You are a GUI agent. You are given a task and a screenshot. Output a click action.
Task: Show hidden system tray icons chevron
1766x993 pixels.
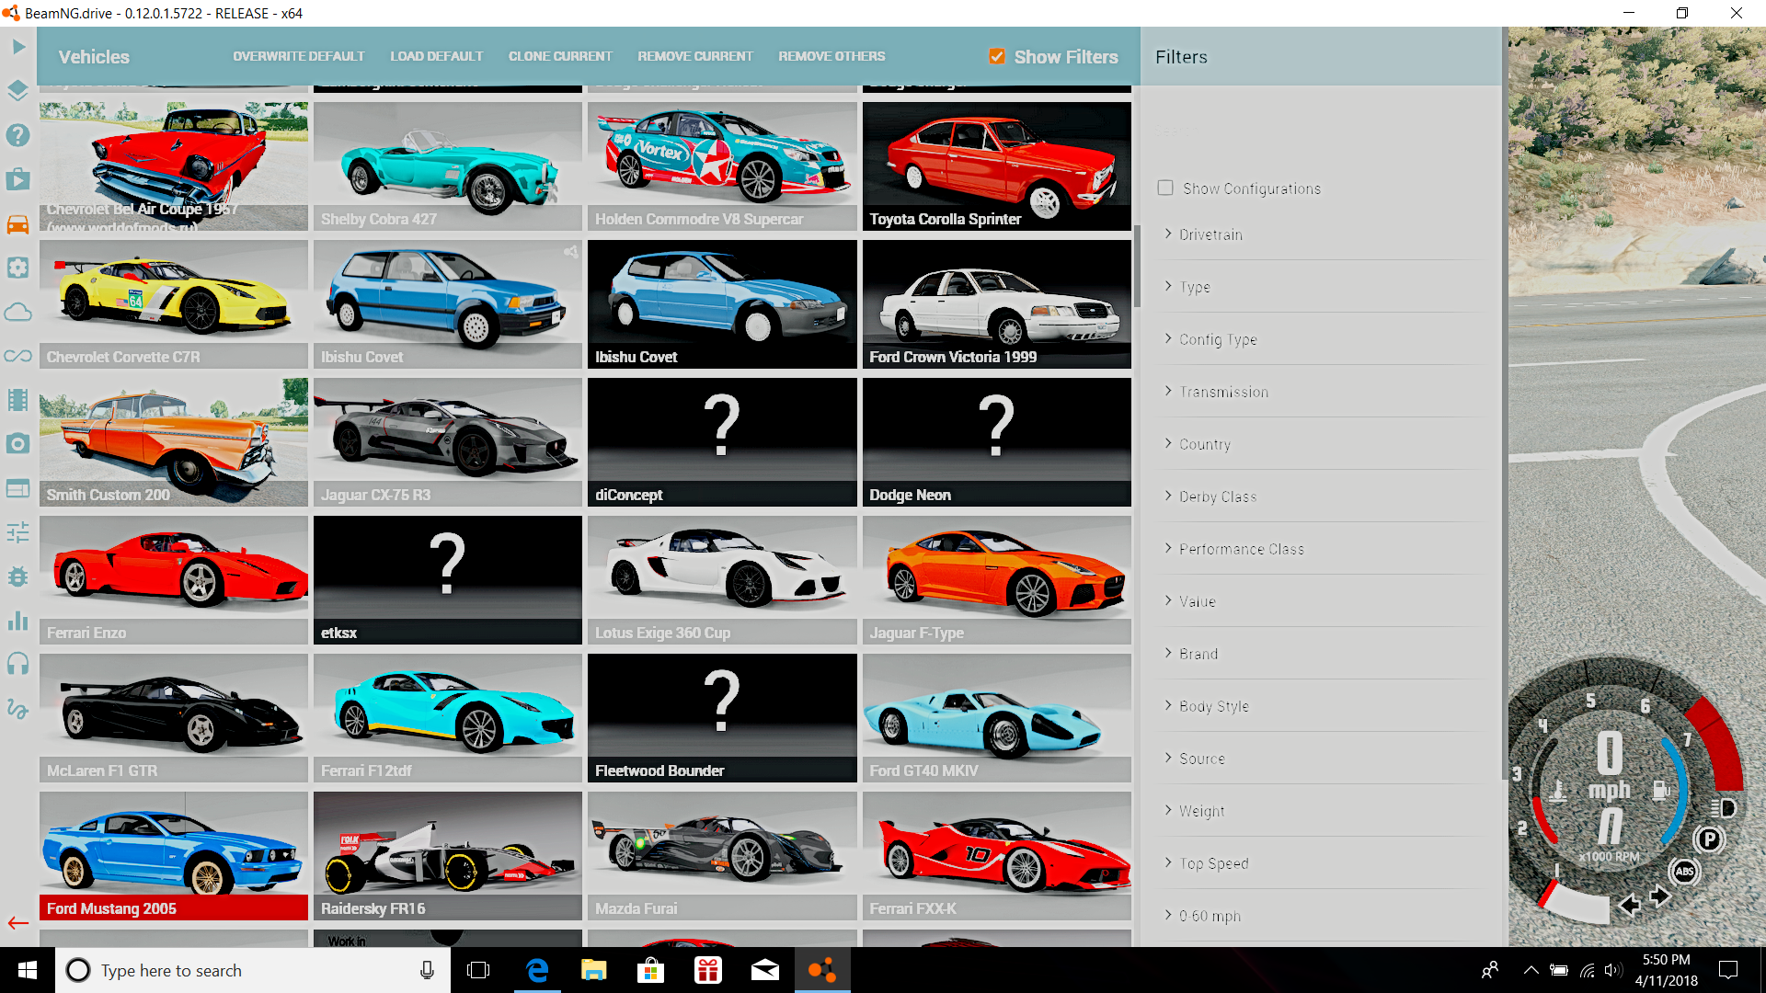point(1531,970)
